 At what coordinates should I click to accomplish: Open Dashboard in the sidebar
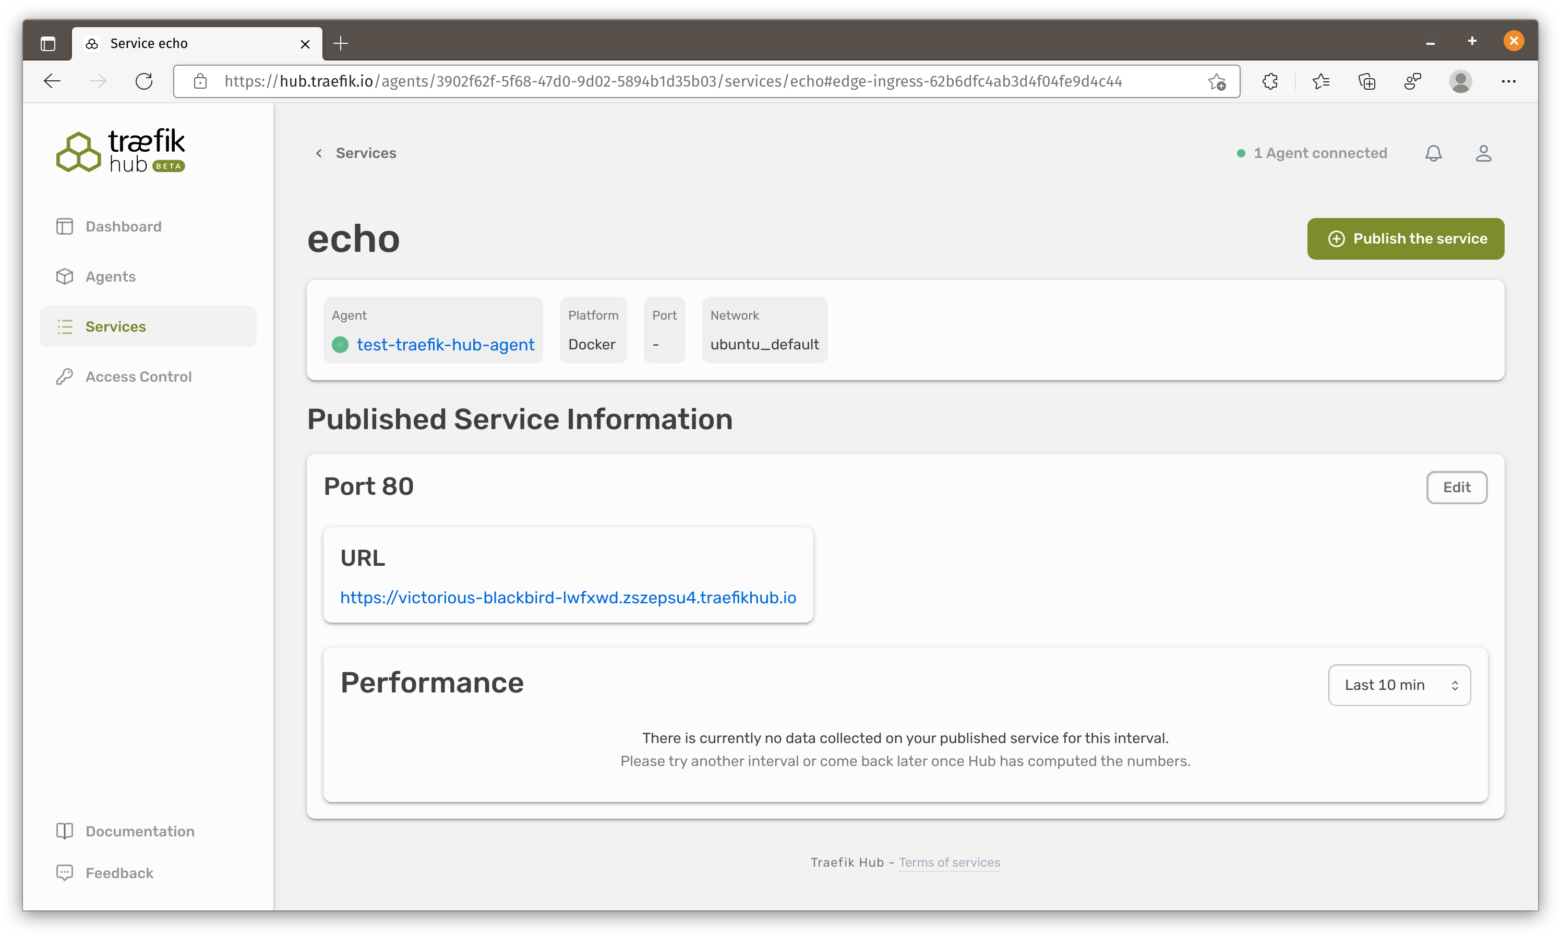123,226
